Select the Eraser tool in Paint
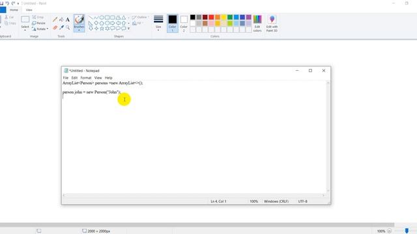Image resolution: width=417 pixels, height=234 pixels. click(x=55, y=27)
